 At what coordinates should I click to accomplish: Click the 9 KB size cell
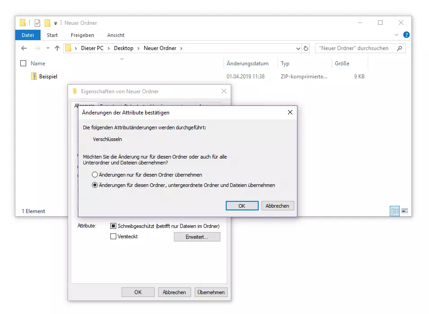coord(359,77)
